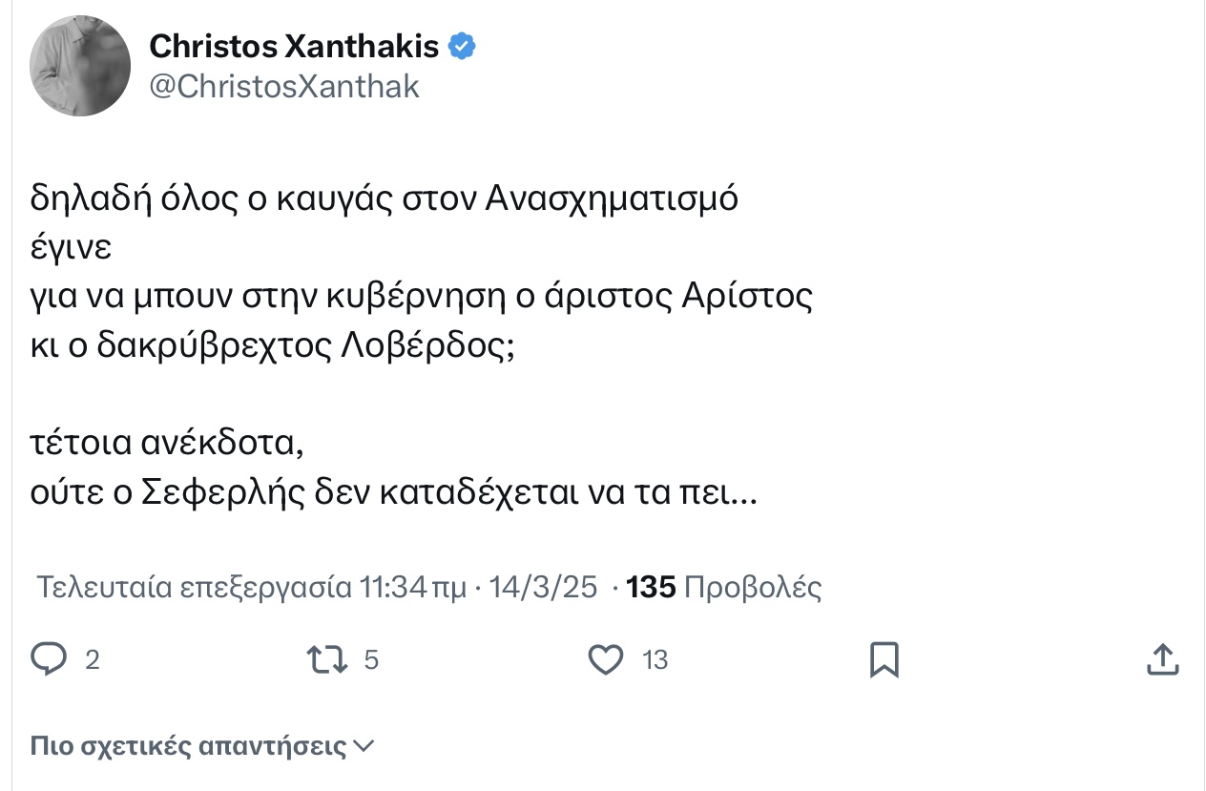Image resolution: width=1206 pixels, height=791 pixels.
Task: Bookmark this tweet
Action: [884, 659]
